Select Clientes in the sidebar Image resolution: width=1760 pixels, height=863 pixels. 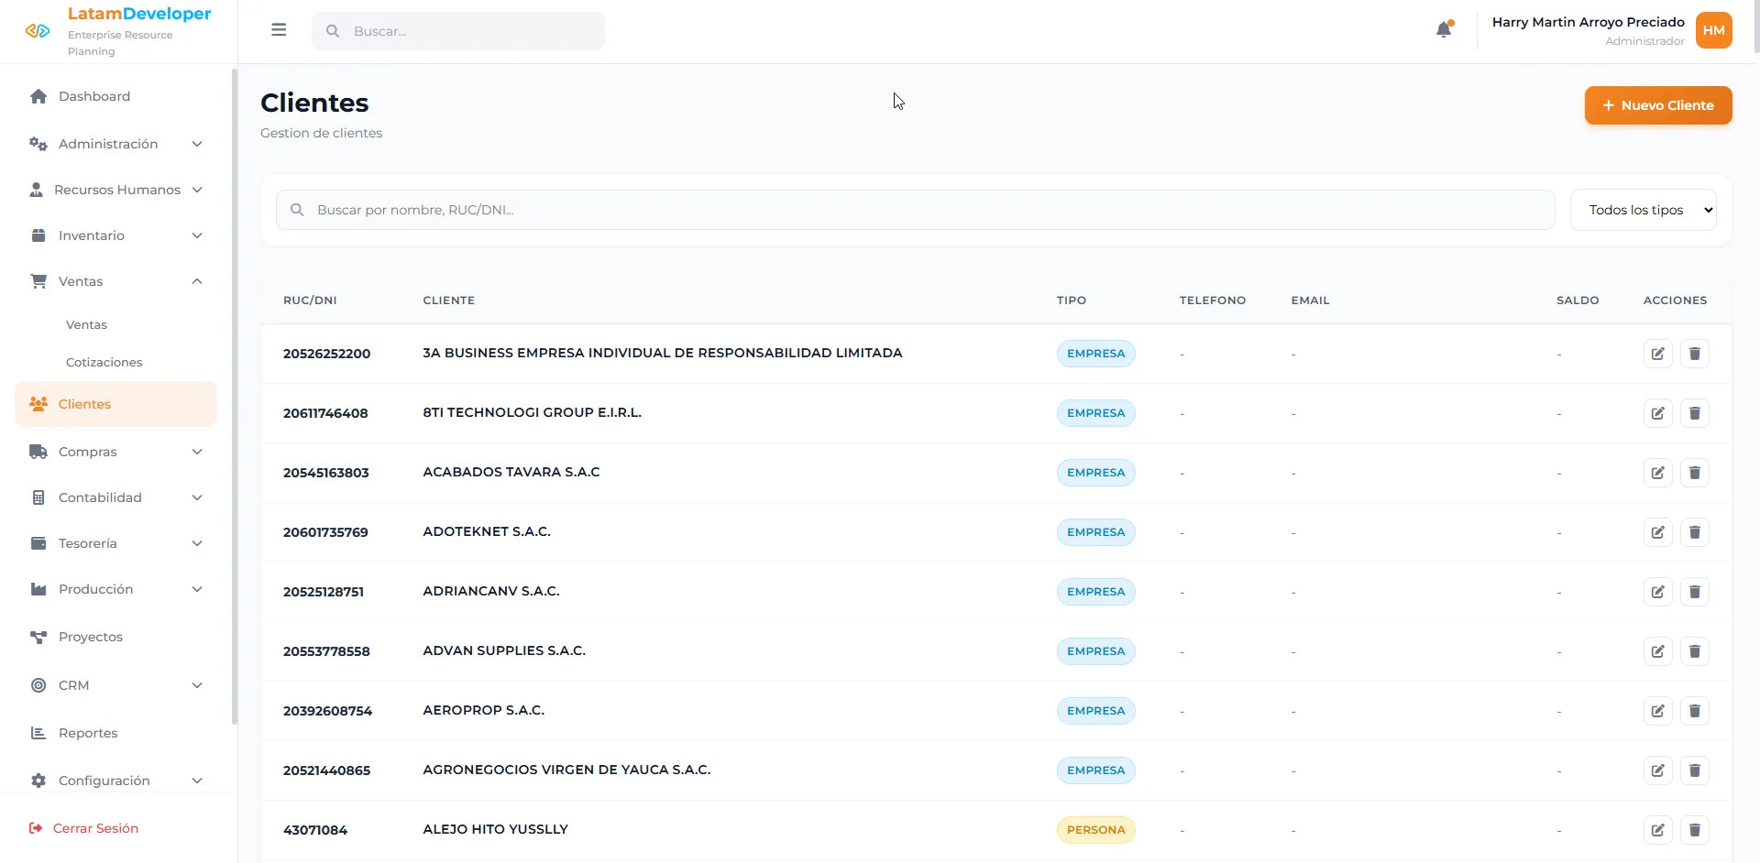[x=115, y=404]
